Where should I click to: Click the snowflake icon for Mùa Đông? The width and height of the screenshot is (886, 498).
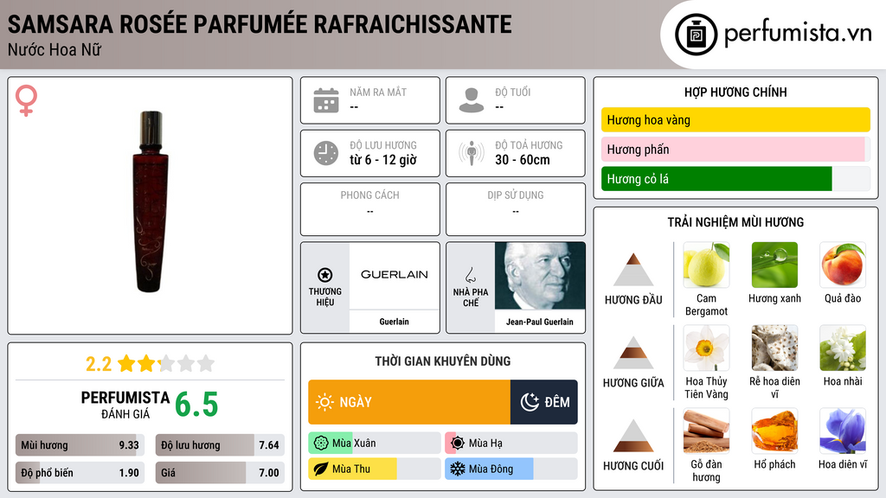coord(458,469)
